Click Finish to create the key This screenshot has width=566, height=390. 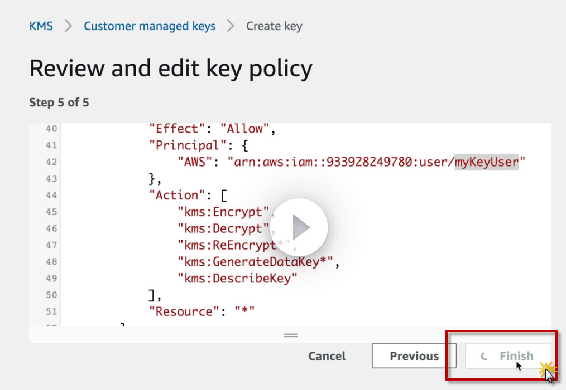(x=509, y=356)
